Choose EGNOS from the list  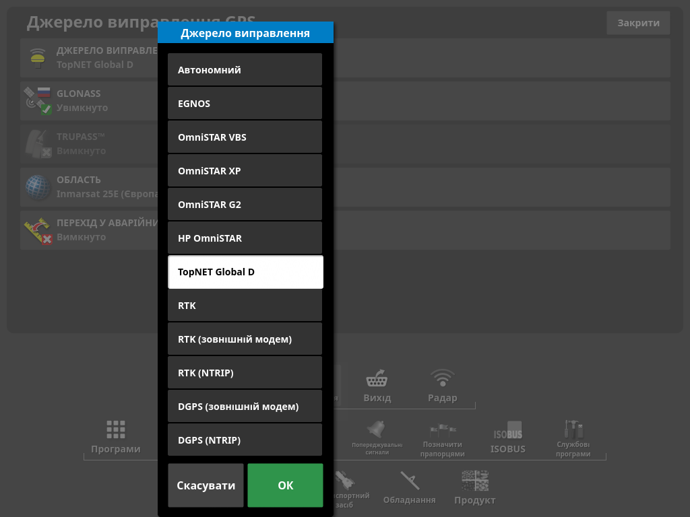coord(245,104)
